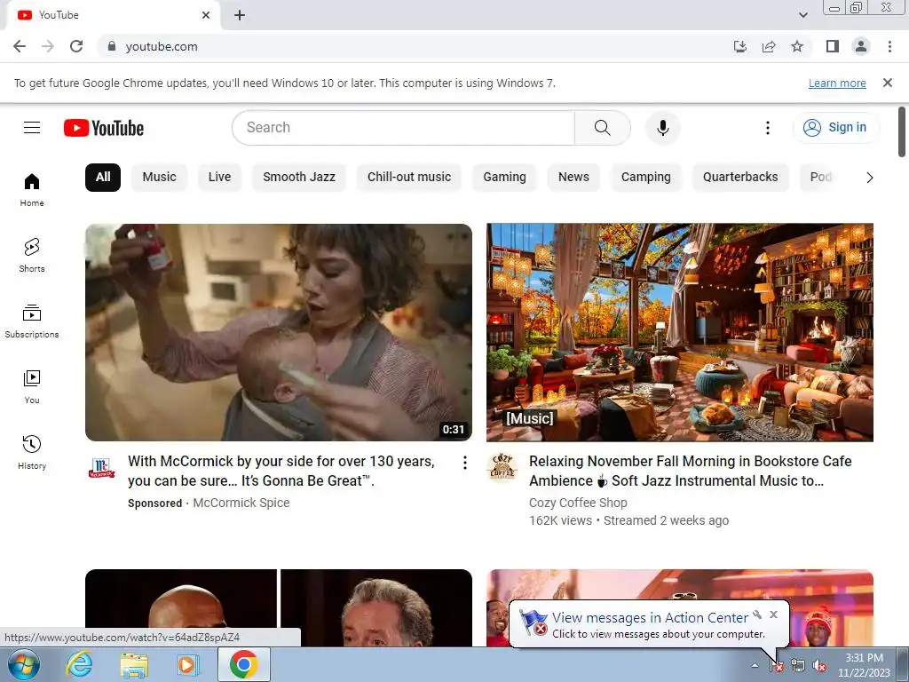The height and width of the screenshot is (682, 909).
Task: Open Chrome's three-dot menu
Action: pos(889,46)
